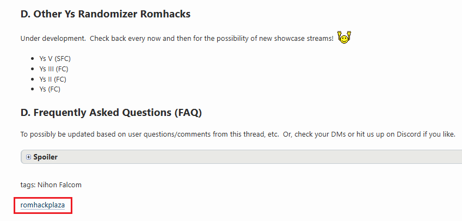Click empty area of the Spoiler bar
The width and height of the screenshot is (462, 221).
point(245,157)
